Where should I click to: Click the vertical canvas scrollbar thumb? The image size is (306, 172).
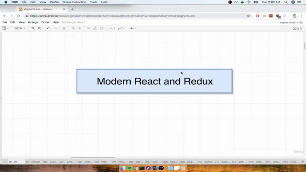tap(304, 46)
